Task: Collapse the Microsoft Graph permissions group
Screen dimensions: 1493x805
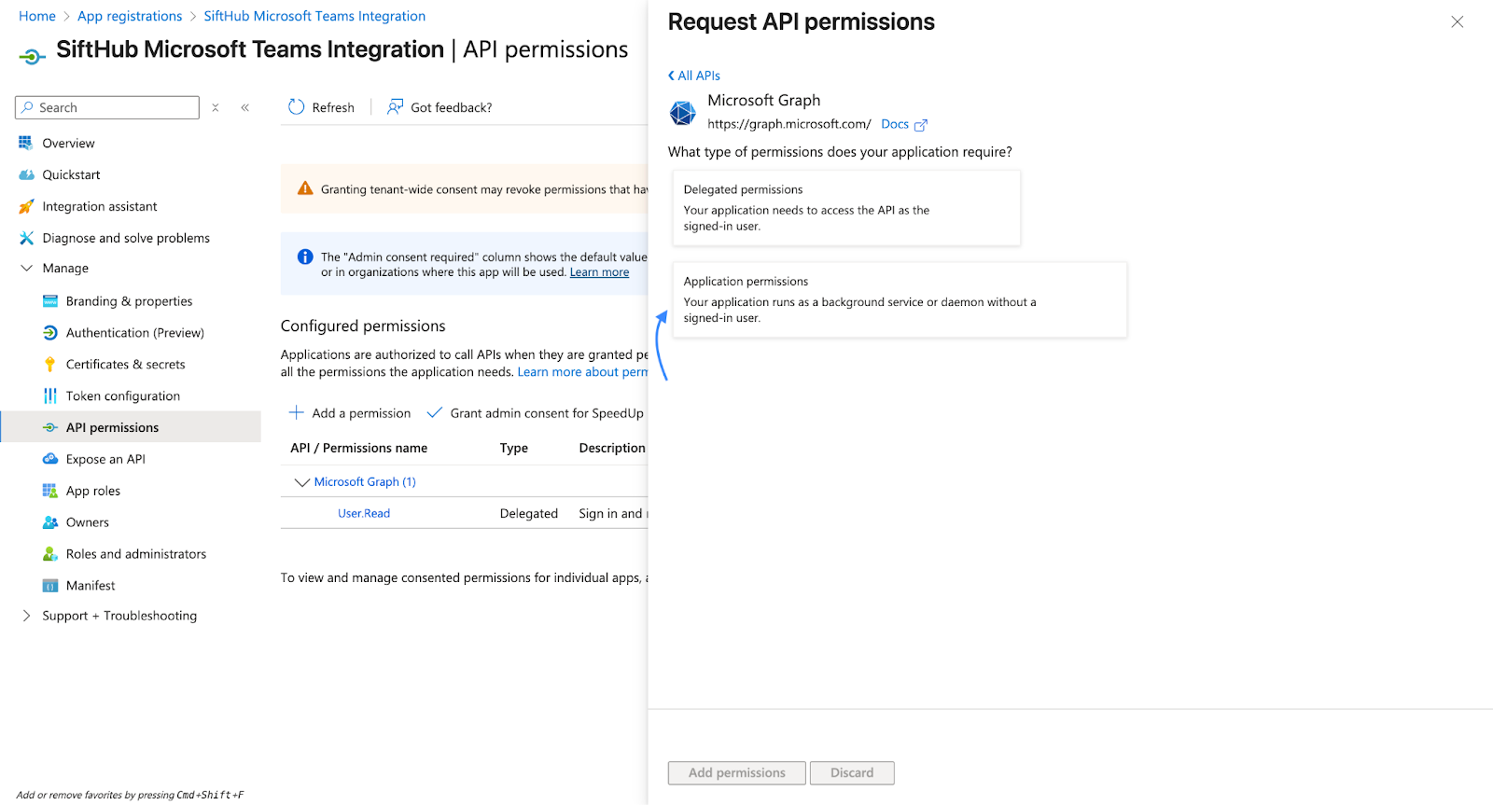Action: point(301,482)
